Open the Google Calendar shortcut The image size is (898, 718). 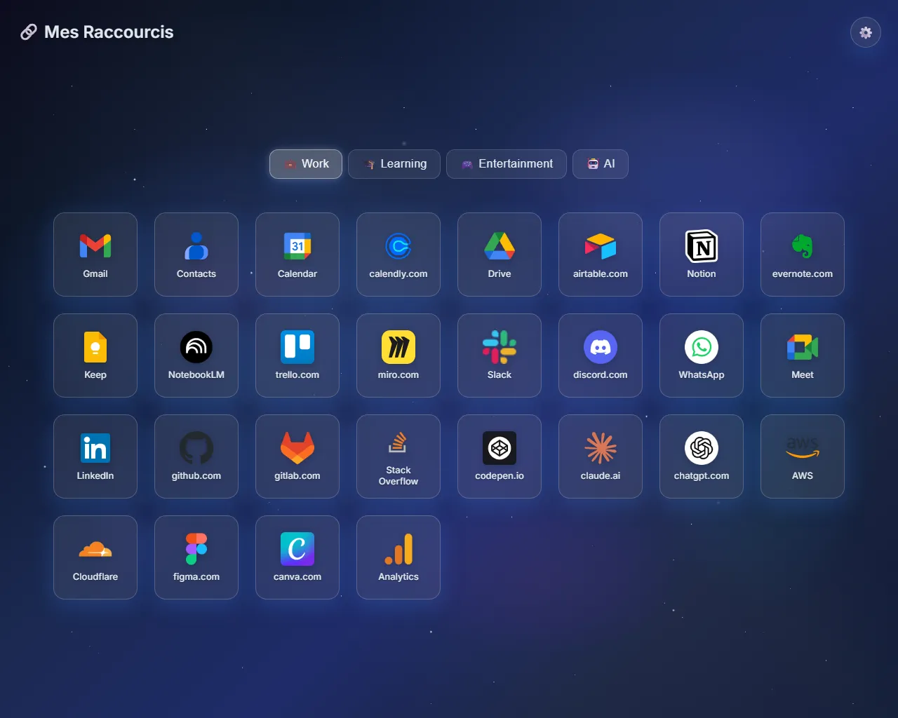[x=297, y=254]
